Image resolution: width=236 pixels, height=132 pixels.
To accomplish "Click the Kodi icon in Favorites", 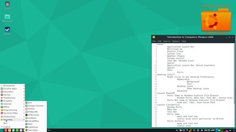I will pyautogui.click(x=27, y=124).
